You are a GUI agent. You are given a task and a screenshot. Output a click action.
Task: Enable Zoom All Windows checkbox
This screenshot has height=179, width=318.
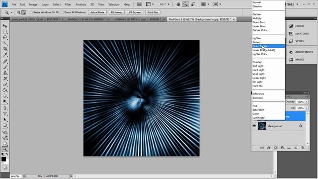[x=62, y=12]
